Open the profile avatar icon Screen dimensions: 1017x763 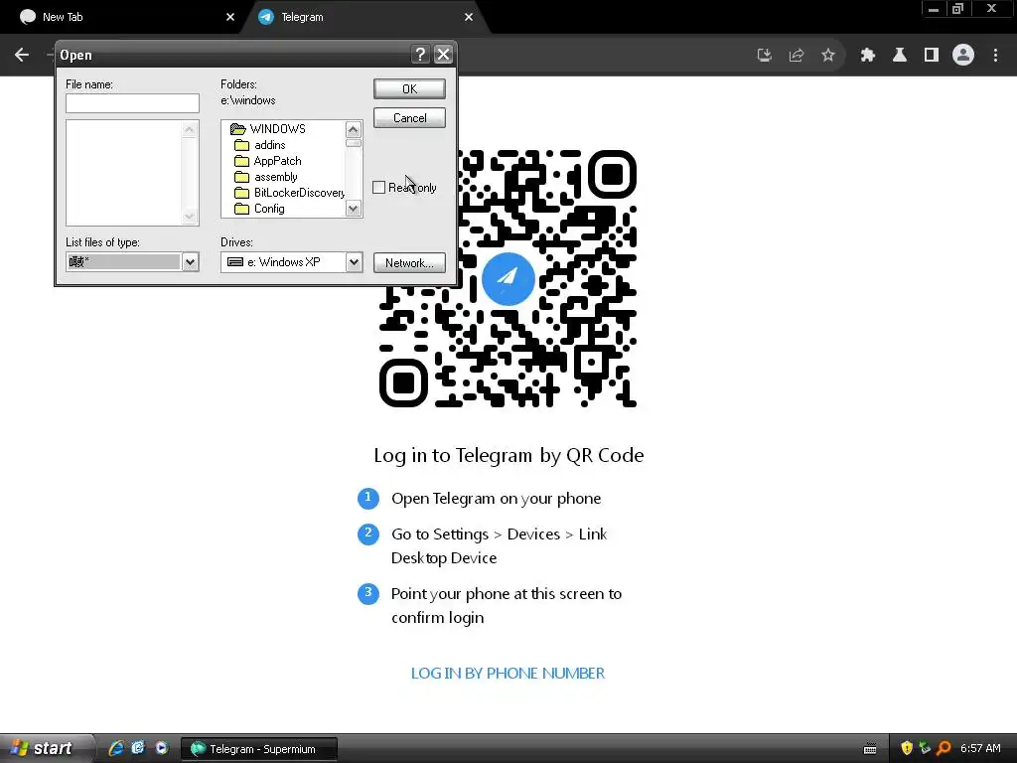tap(963, 56)
